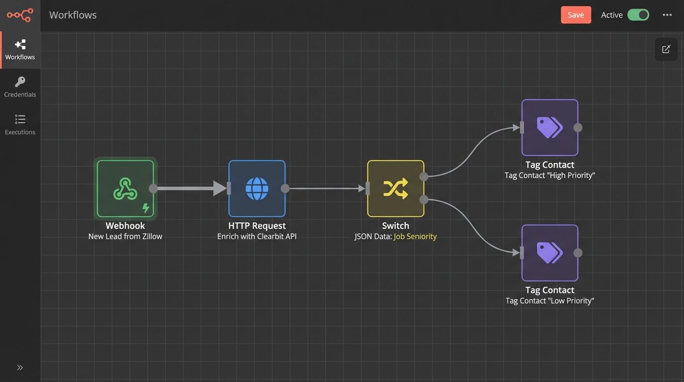The image size is (684, 382).
Task: Select the "High Priority" Tag Contact node
Action: click(549, 127)
